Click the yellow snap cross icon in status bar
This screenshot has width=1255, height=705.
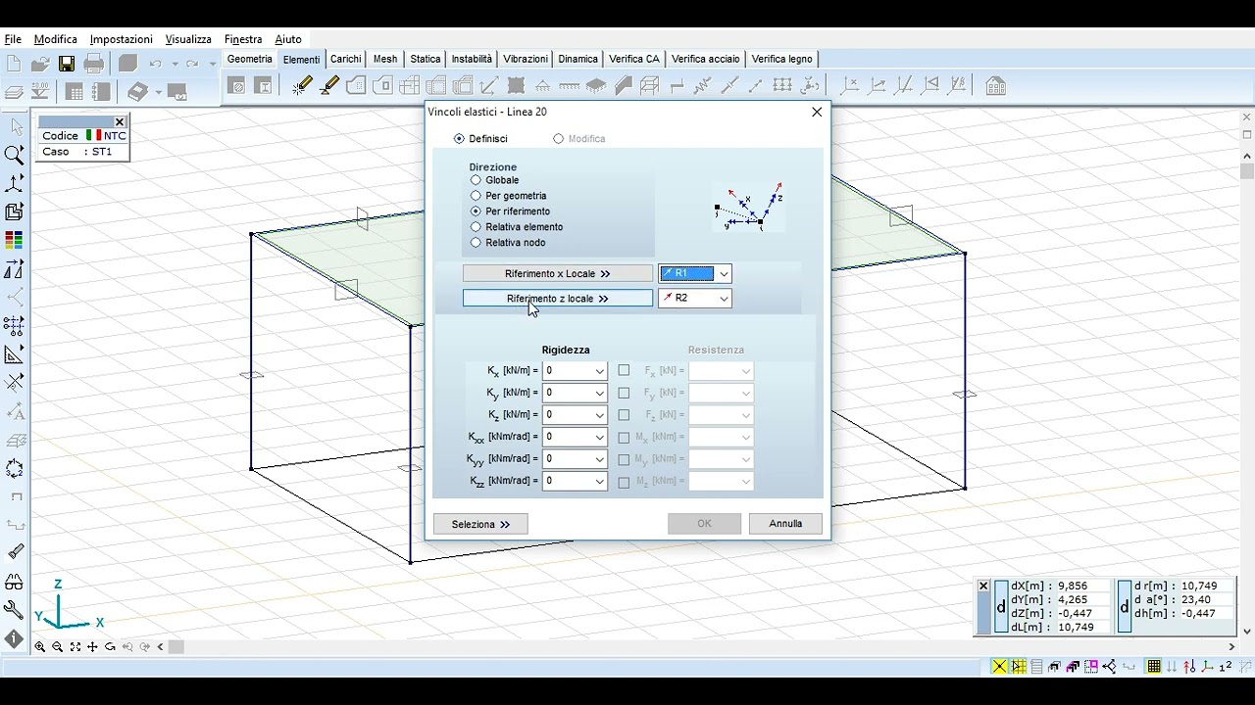point(999,667)
